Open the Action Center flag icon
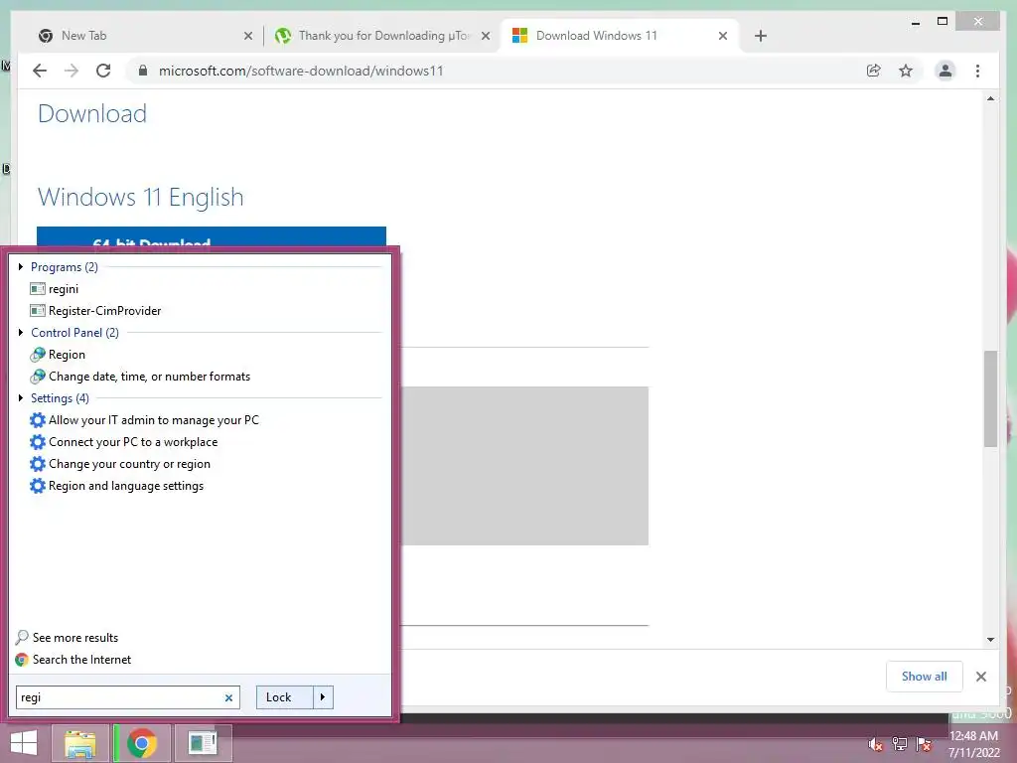Image resolution: width=1017 pixels, height=763 pixels. pos(924,744)
